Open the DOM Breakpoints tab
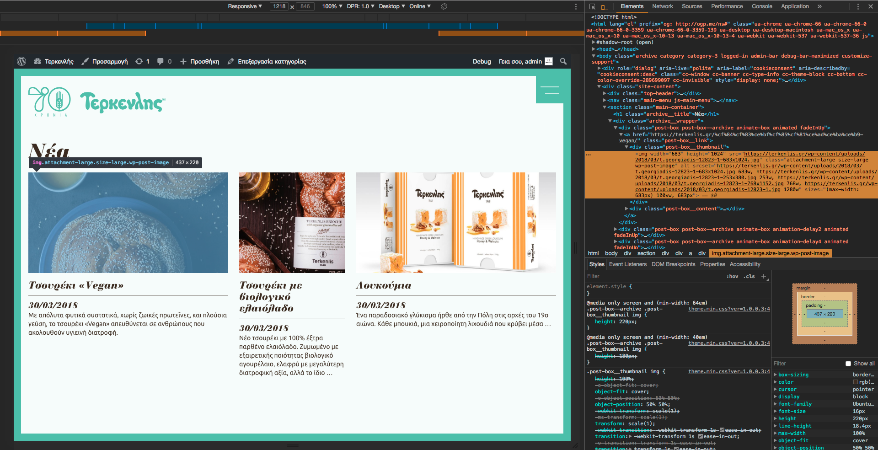 (673, 264)
